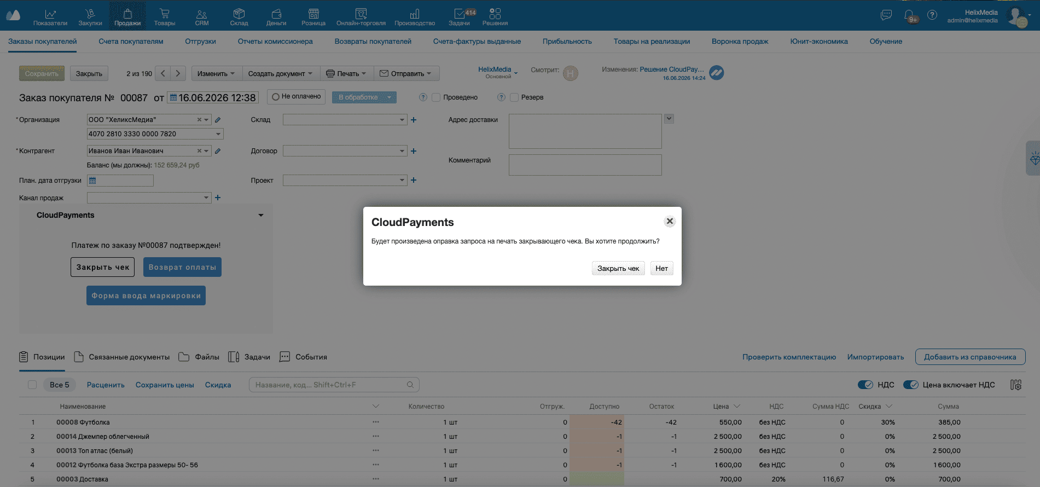The image size is (1040, 487).
Task: Open the Показатели section icon
Action: pyautogui.click(x=50, y=17)
